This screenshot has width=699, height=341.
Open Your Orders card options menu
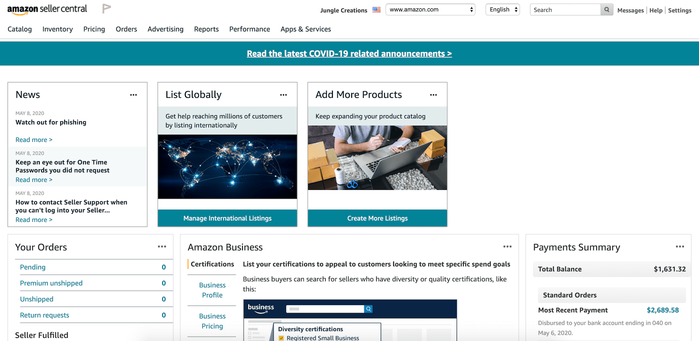[x=162, y=247]
